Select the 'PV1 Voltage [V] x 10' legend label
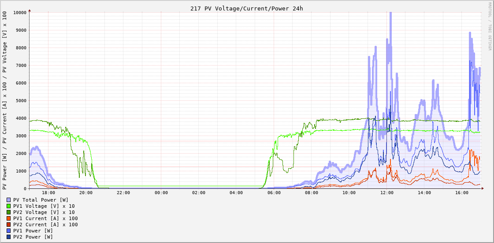The height and width of the screenshot is (243, 494). click(x=44, y=206)
